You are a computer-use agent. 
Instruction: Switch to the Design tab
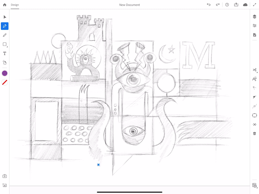click(15, 5)
